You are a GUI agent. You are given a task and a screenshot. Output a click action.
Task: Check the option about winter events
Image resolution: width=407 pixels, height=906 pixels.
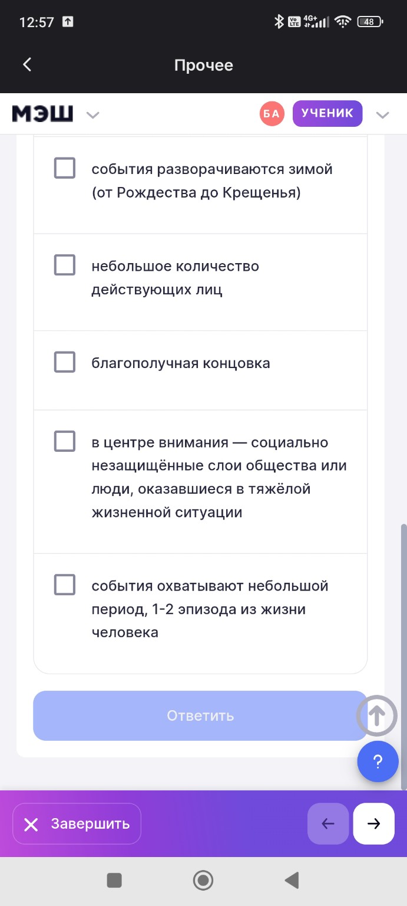[64, 168]
